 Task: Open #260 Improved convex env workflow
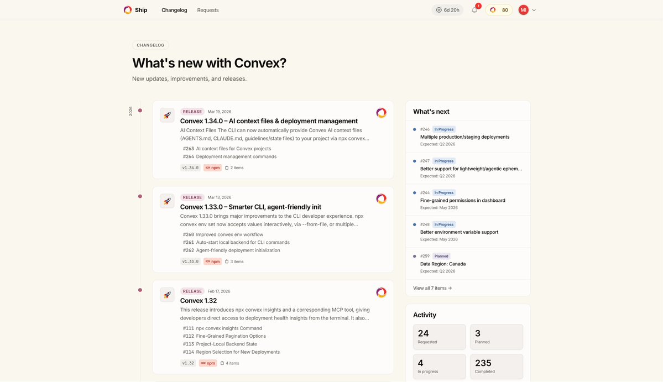pyautogui.click(x=223, y=234)
